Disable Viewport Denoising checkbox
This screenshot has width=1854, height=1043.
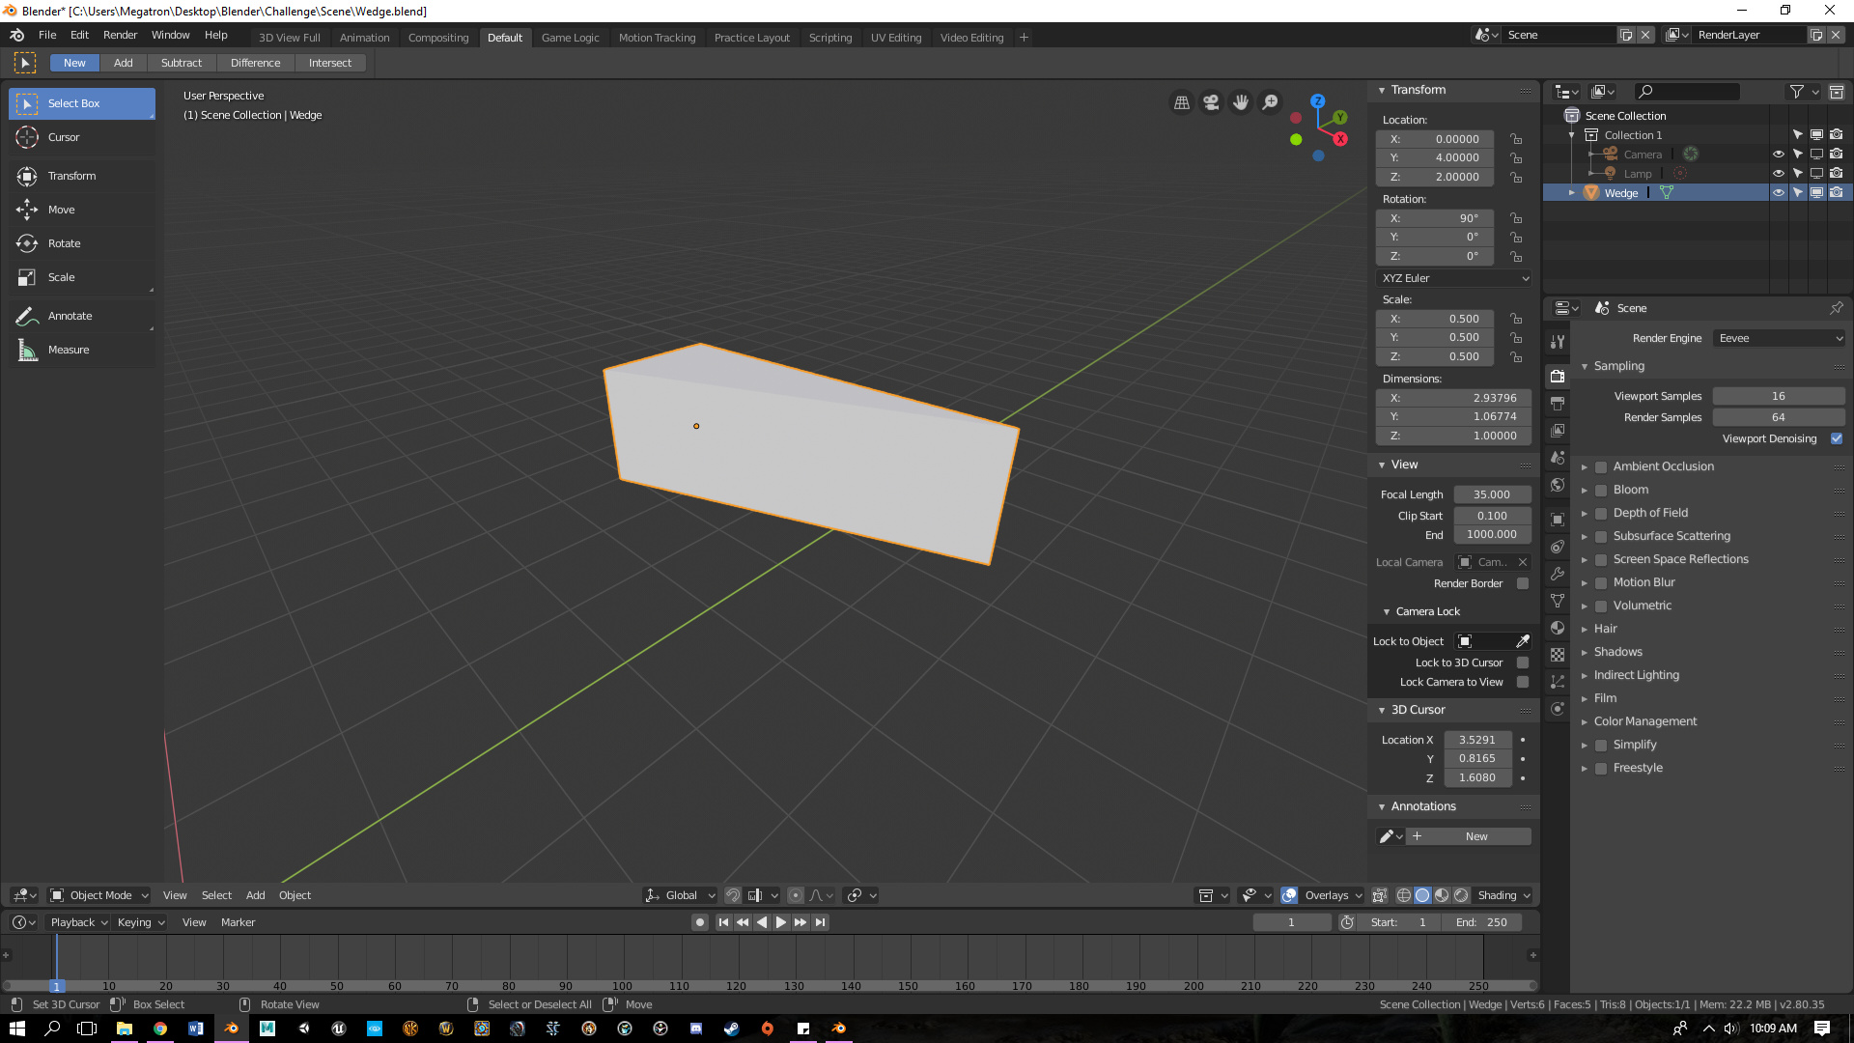1837,438
